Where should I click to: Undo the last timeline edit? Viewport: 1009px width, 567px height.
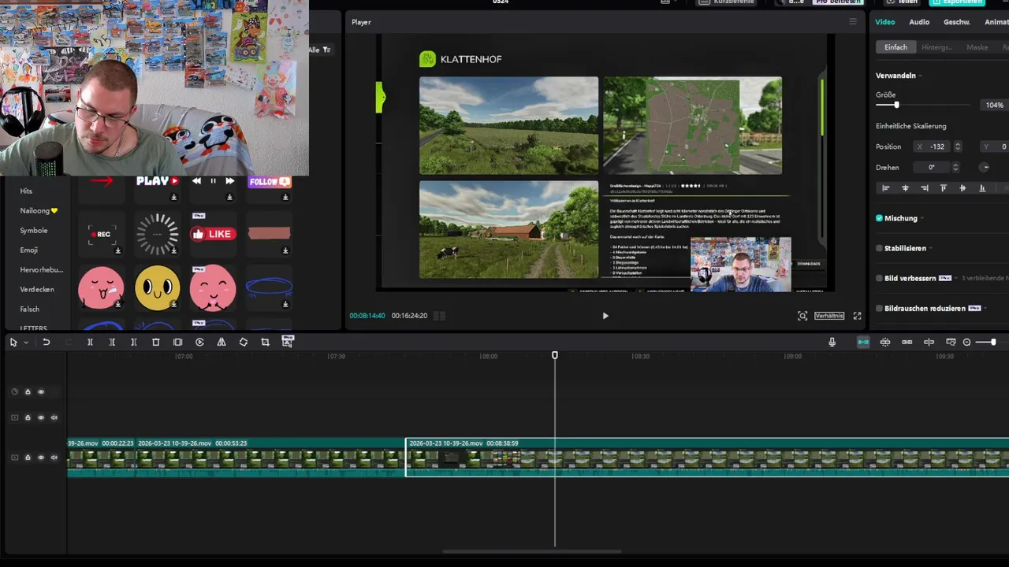(47, 342)
